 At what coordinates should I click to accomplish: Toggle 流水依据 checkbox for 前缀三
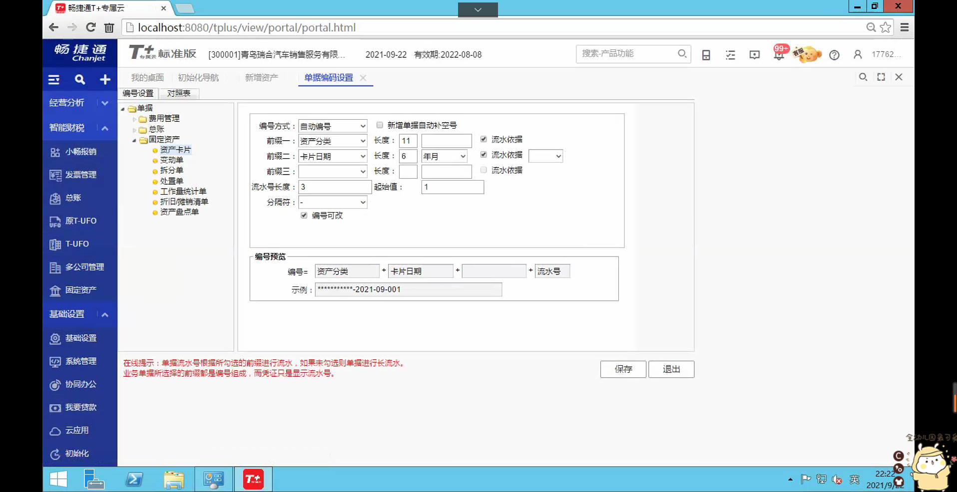coord(483,170)
